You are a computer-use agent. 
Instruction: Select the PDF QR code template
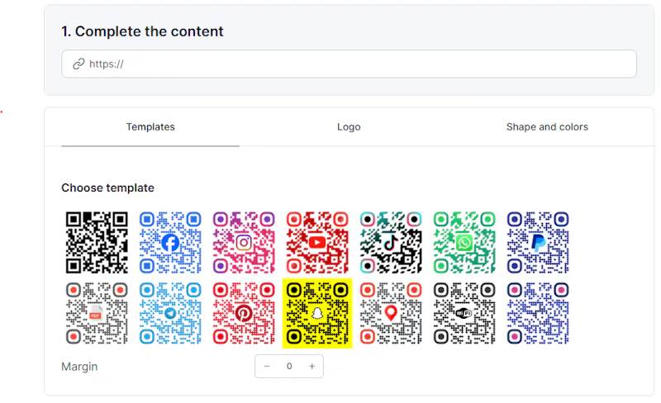pos(97,313)
